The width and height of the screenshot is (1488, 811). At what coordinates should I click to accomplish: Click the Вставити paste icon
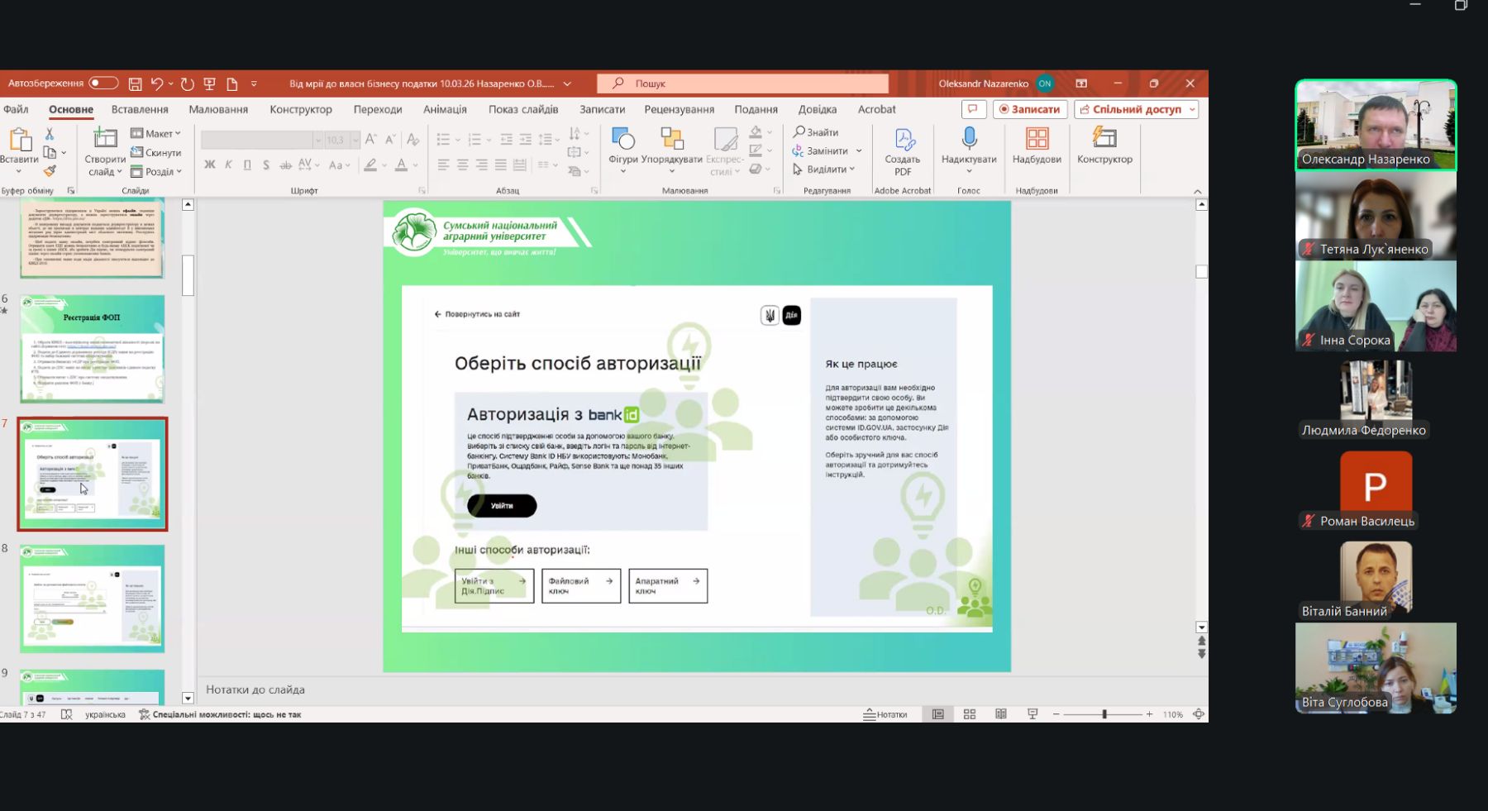point(20,139)
